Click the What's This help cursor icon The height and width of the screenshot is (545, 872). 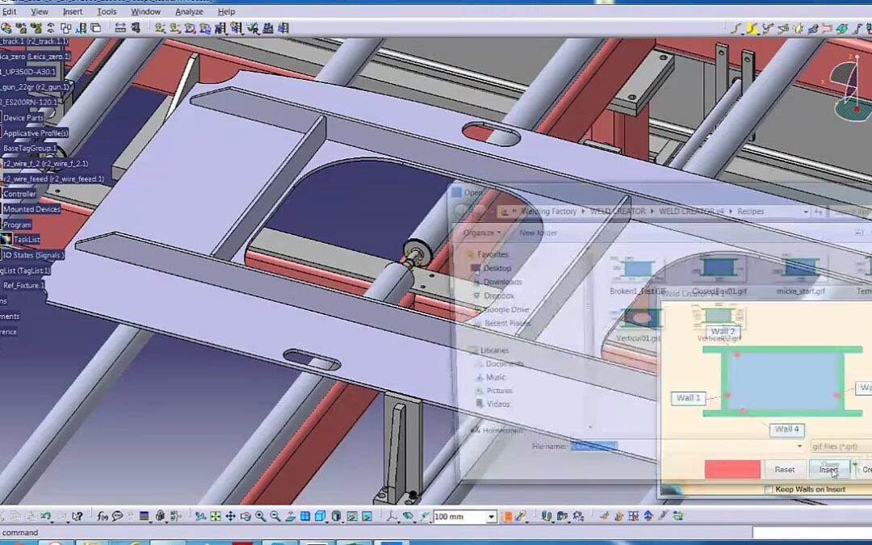point(78,517)
